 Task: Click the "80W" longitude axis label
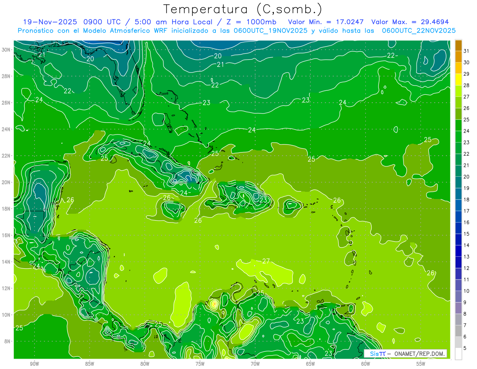pyautogui.click(x=145, y=364)
